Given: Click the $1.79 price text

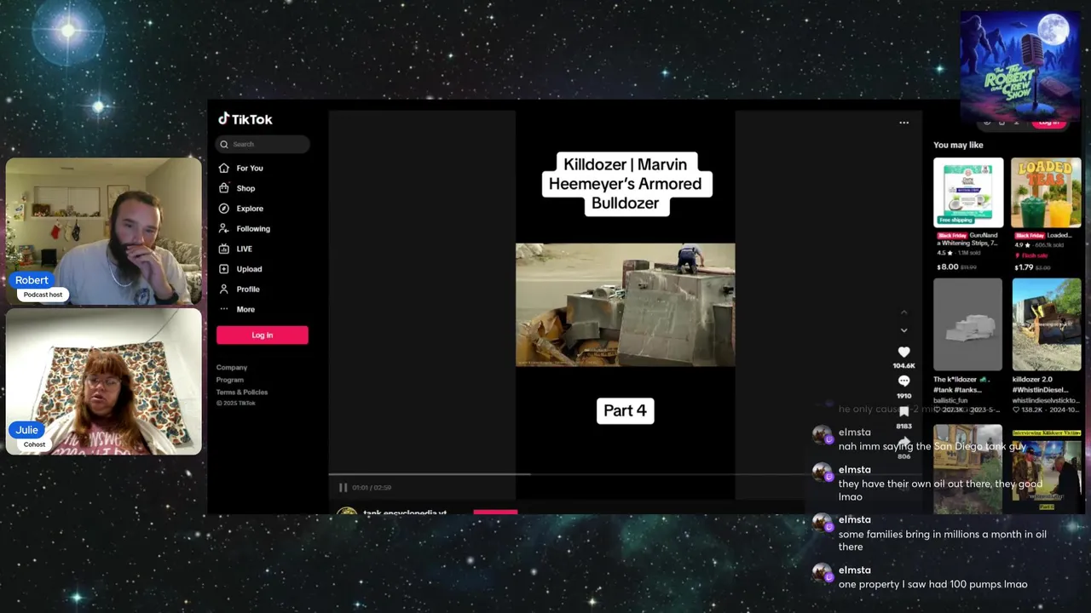Looking at the screenshot, I should click(1023, 266).
